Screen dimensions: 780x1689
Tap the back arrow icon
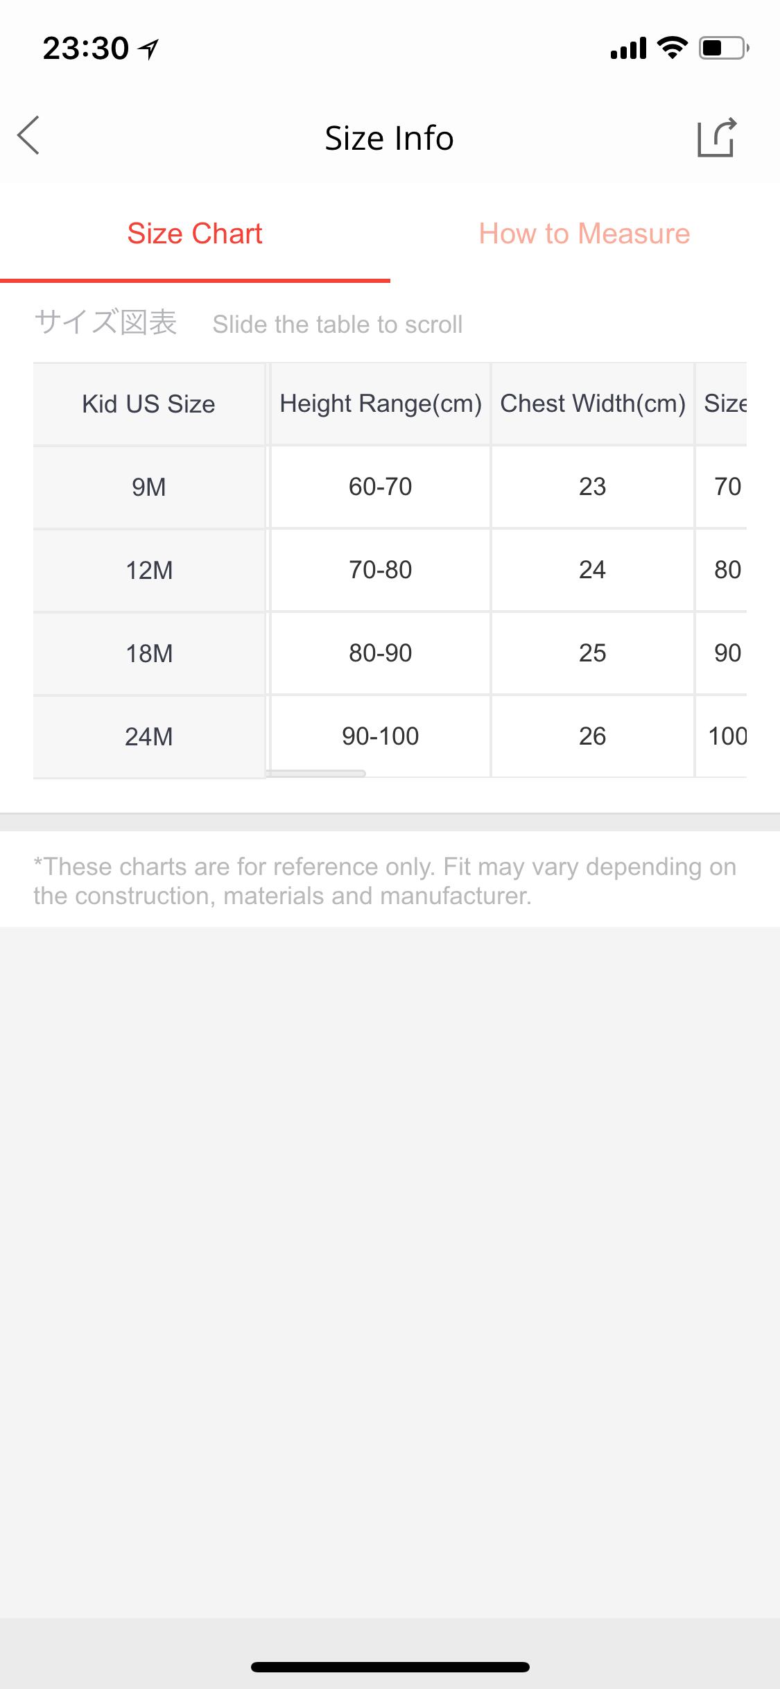click(29, 135)
